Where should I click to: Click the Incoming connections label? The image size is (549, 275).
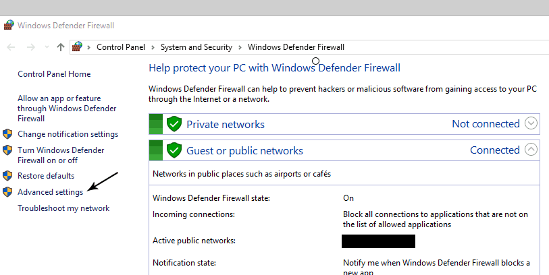click(x=193, y=214)
